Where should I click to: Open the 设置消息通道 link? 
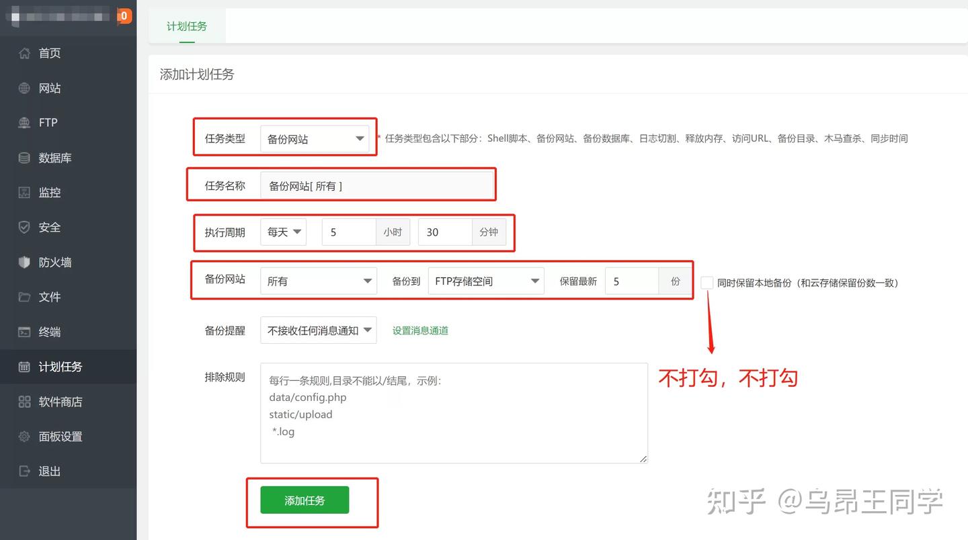tap(420, 330)
